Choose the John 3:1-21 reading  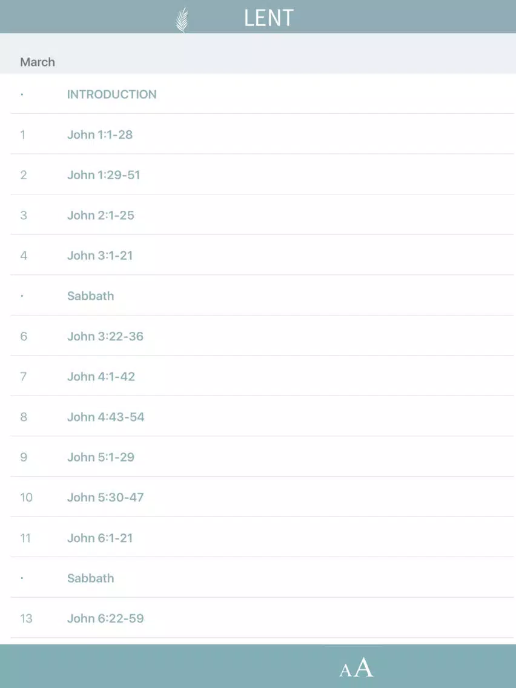click(x=262, y=256)
